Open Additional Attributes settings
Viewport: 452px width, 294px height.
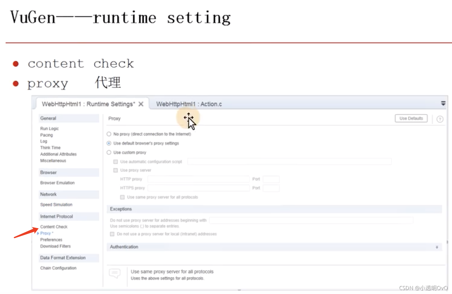(x=58, y=154)
